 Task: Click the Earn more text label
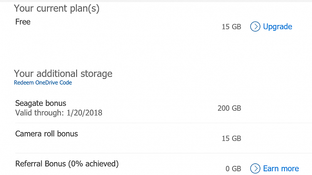281,169
